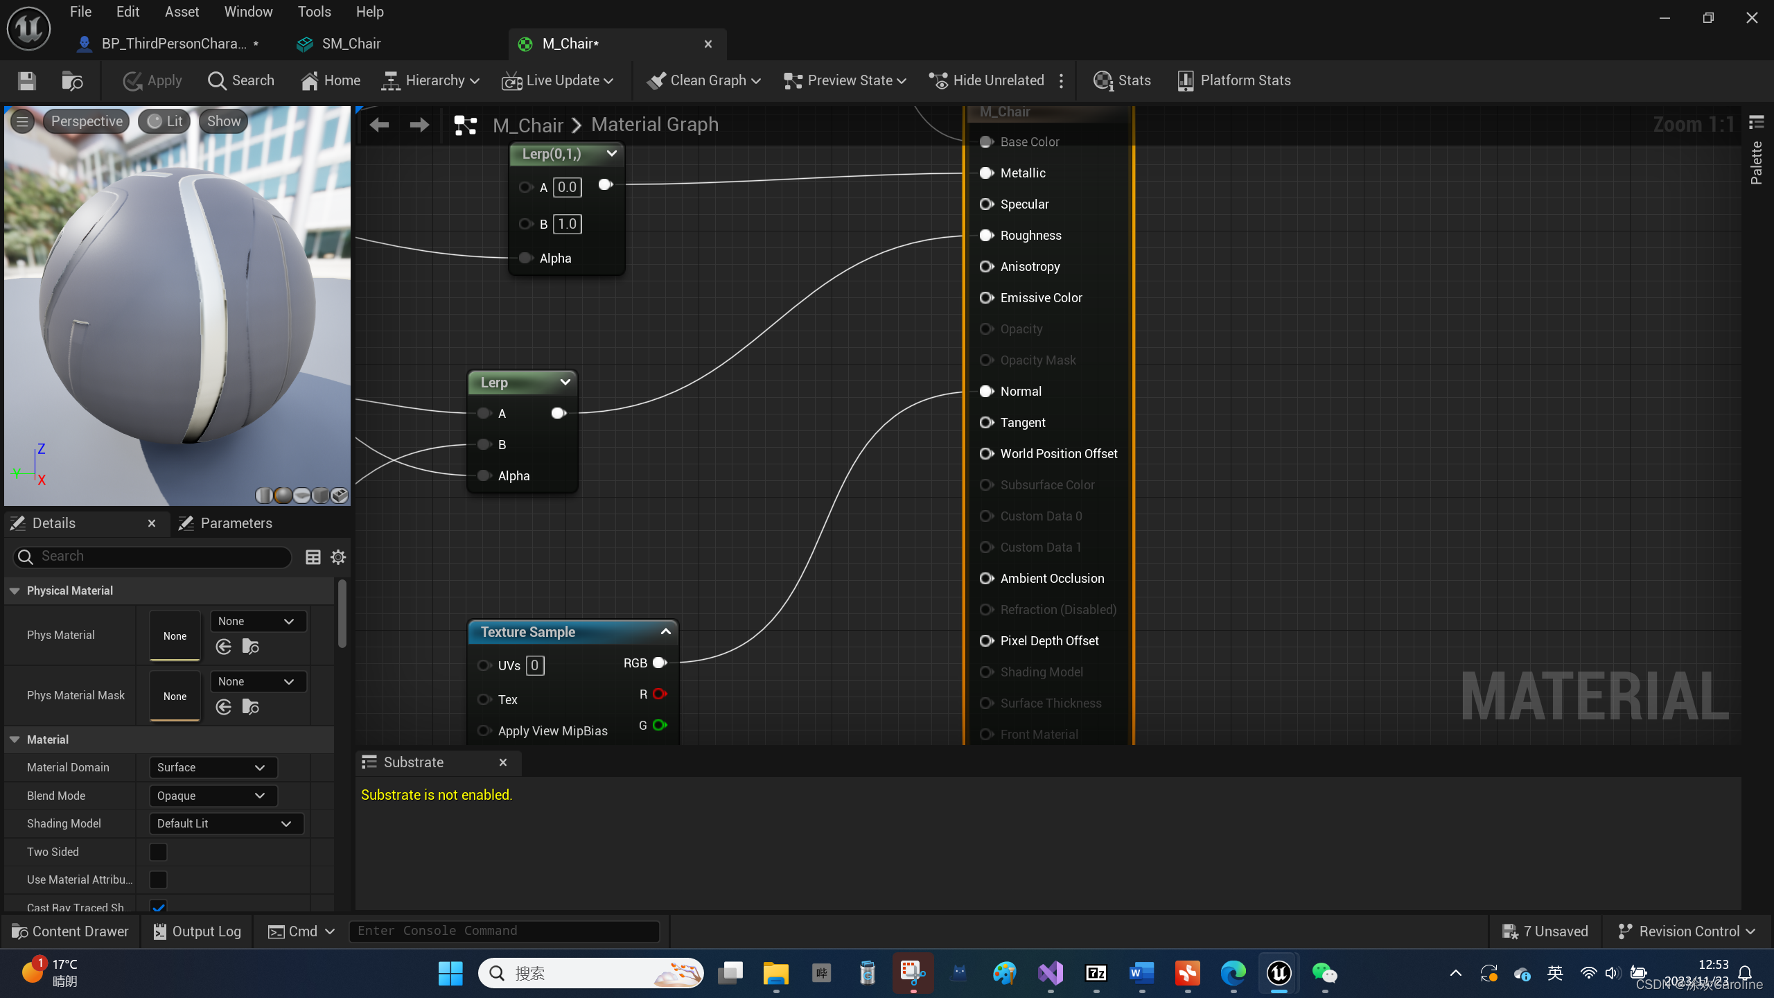Toggle Hide Unrelated nodes

click(x=988, y=79)
